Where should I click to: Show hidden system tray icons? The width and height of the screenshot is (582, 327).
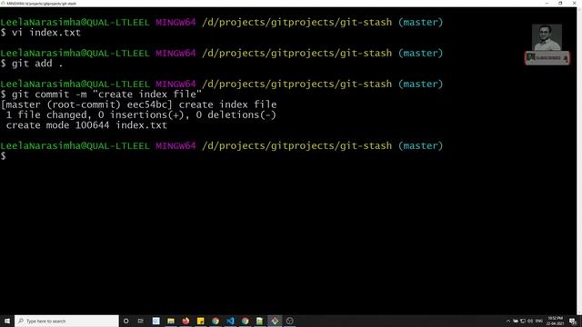point(507,321)
